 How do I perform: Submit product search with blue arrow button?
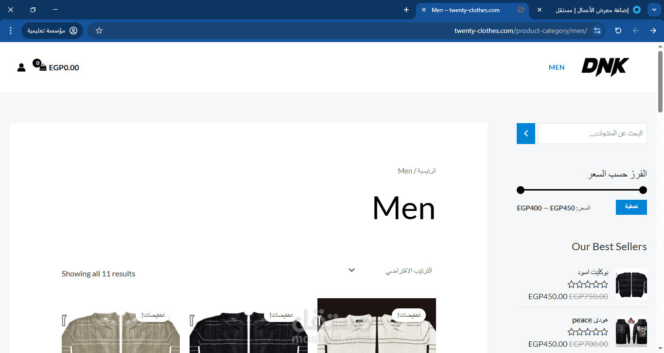point(526,133)
